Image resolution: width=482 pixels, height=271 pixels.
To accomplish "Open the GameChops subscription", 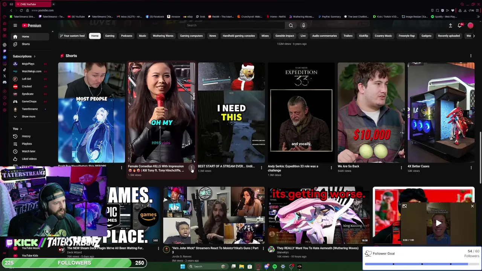I will (x=31, y=101).
